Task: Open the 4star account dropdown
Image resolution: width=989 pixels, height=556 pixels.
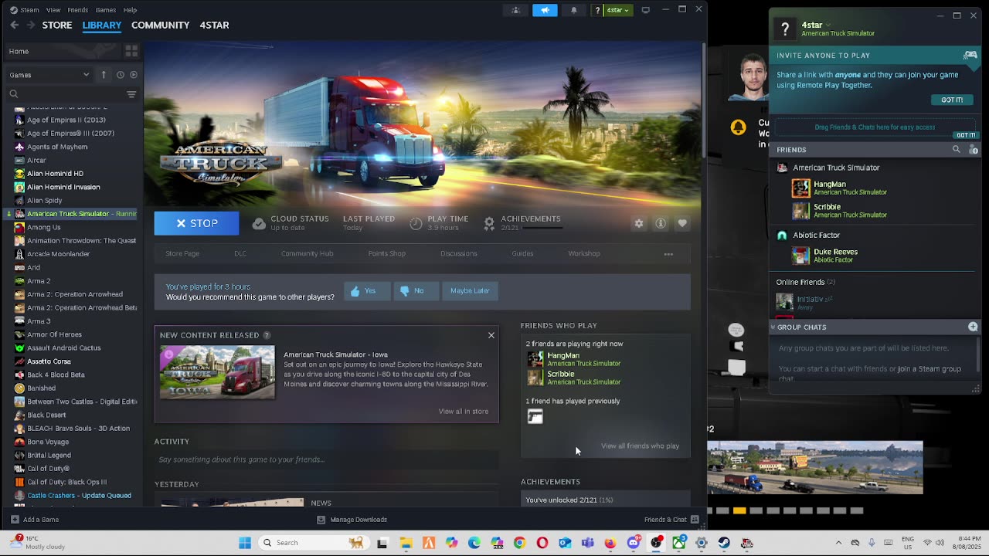Action: [618, 10]
